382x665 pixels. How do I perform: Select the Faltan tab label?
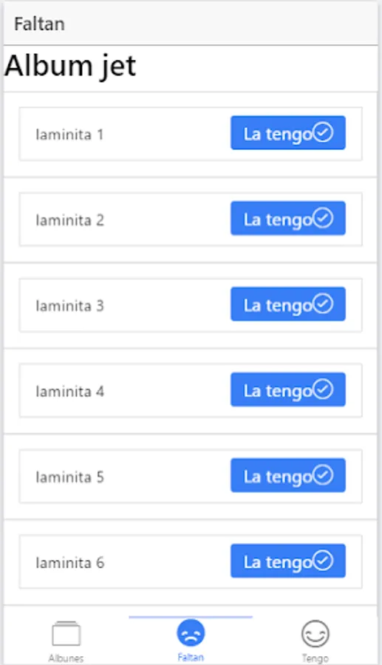pos(191,658)
